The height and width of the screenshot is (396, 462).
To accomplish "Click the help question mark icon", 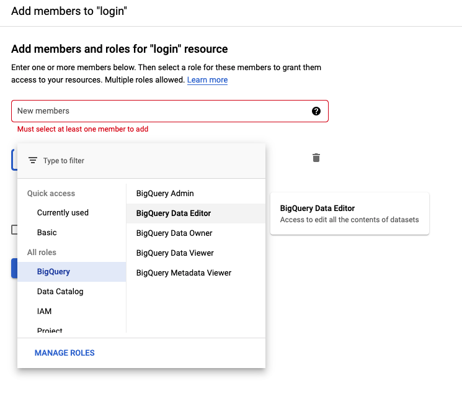I will coord(316,111).
